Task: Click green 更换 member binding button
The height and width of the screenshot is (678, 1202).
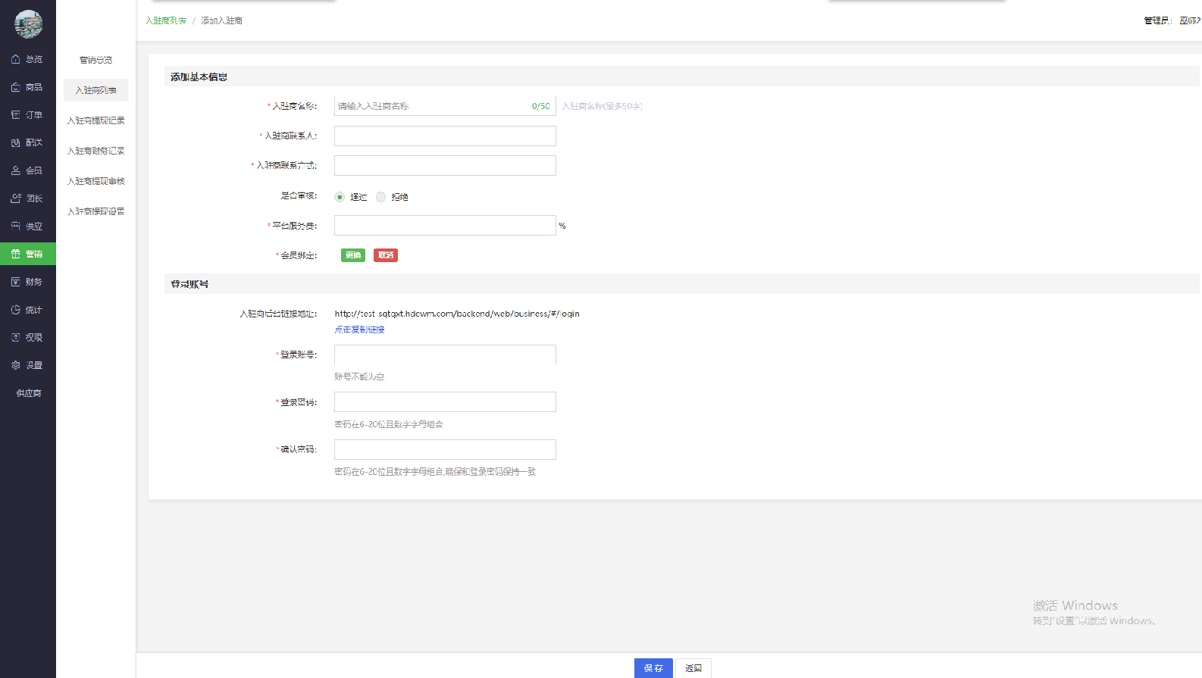Action: pos(353,255)
